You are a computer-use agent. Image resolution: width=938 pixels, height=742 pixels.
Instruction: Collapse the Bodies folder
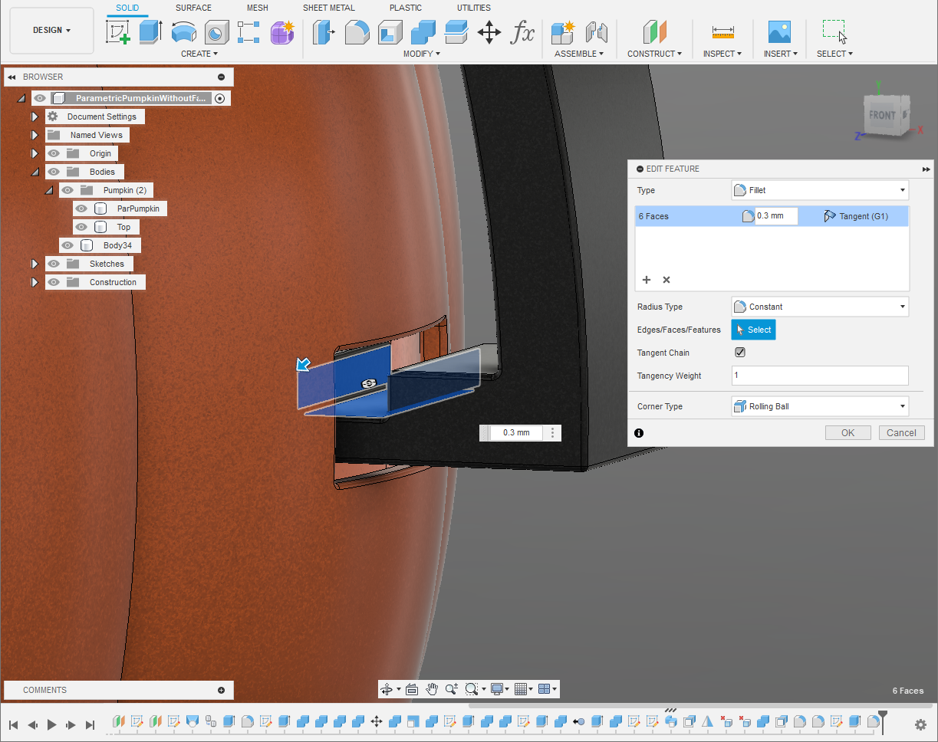point(35,172)
